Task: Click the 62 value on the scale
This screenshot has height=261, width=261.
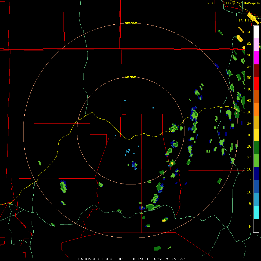Action: [x=249, y=43]
